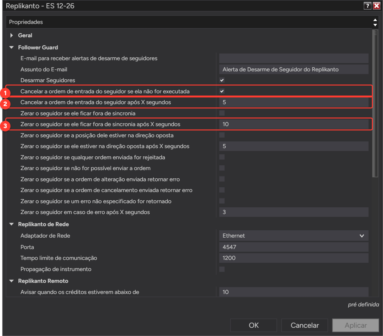Close the Replikanto dialog window
Screen dimensions: 383x336
376,6
